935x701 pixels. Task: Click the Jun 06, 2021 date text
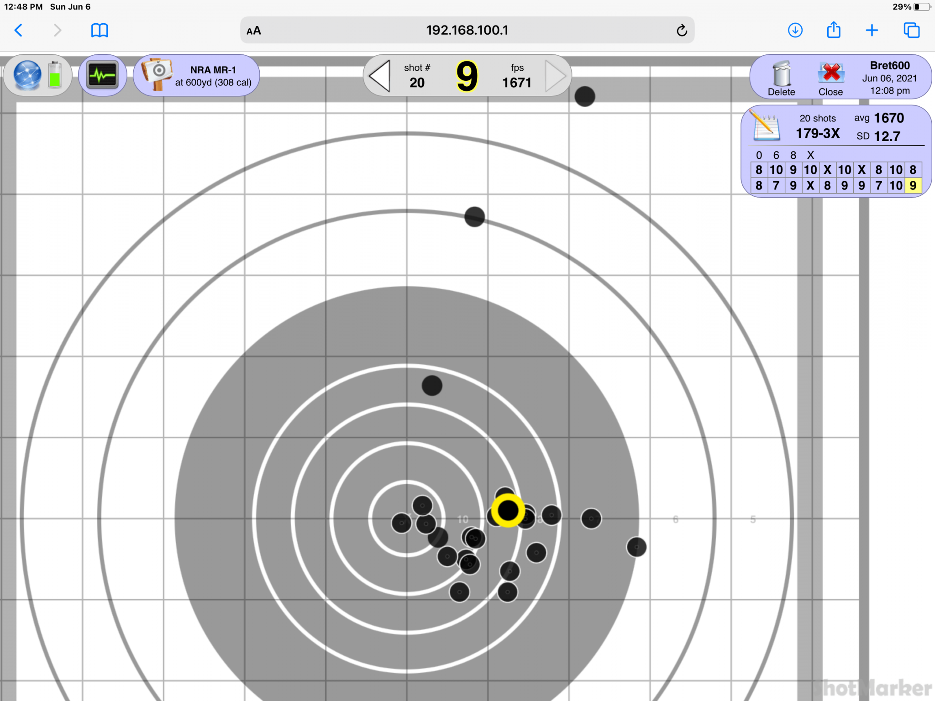[x=889, y=78]
